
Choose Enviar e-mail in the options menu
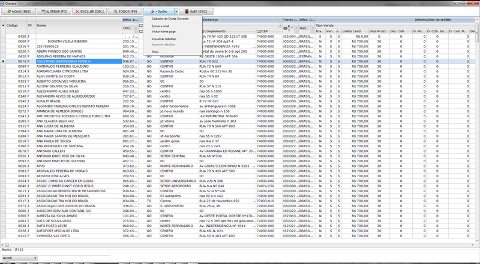click(x=161, y=26)
